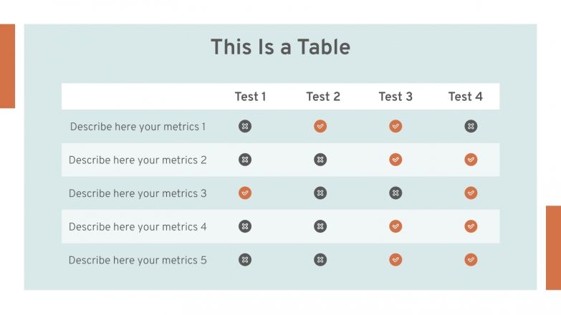Viewport: 561px width, 315px height.
Task: Select 'Describe here your metrics 1' text
Action: 138,127
